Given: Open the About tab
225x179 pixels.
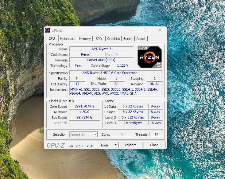Looking at the screenshot, I should click(141, 39).
